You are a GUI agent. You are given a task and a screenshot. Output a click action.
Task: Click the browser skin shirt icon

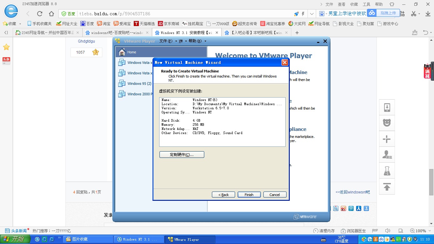392,4
